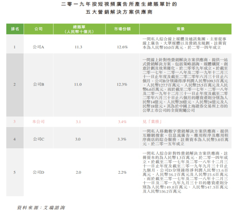
Task: Select the 公司D cell
Action: 39,172
